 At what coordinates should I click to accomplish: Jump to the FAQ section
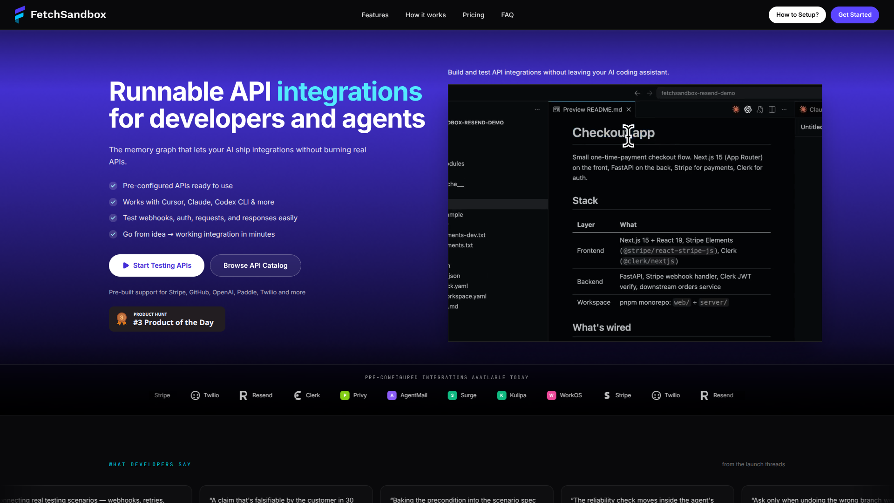(x=507, y=15)
